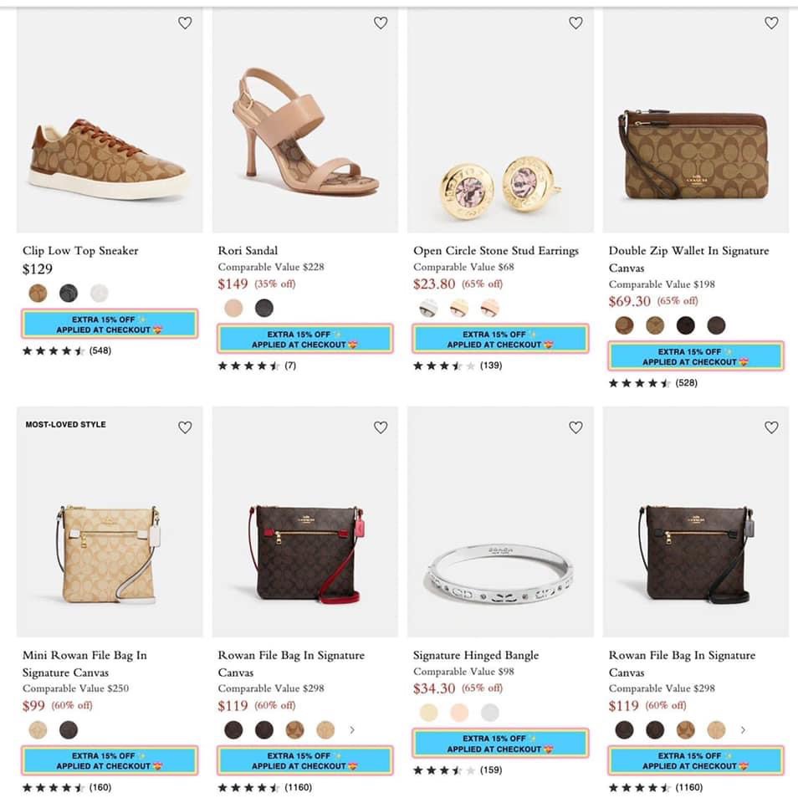
Task: Open the Rori Sandal product title
Action: point(248,251)
